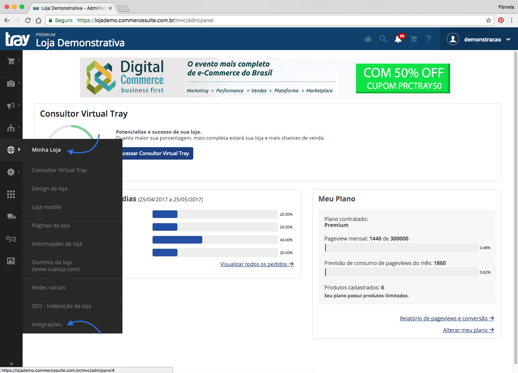This screenshot has width=518, height=373.
Task: Click the Pageview mensal 0.48% progress bar
Action: click(x=401, y=248)
